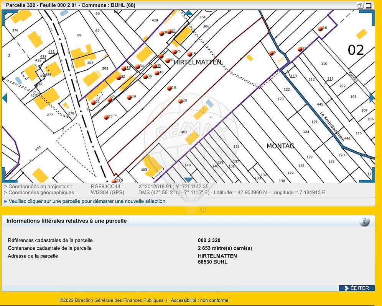Open the Accessibilité : non conforme link
The image size is (382, 306).
(x=199, y=300)
